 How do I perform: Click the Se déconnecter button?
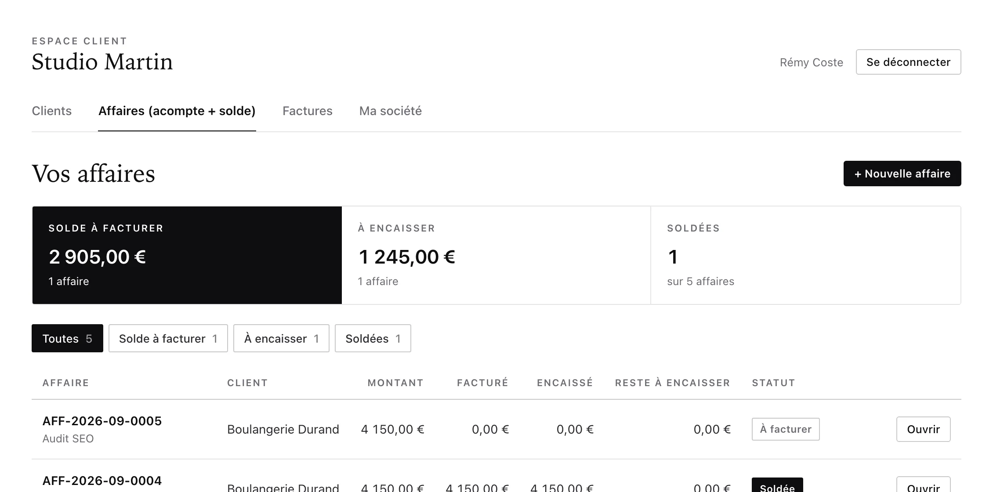pyautogui.click(x=908, y=62)
